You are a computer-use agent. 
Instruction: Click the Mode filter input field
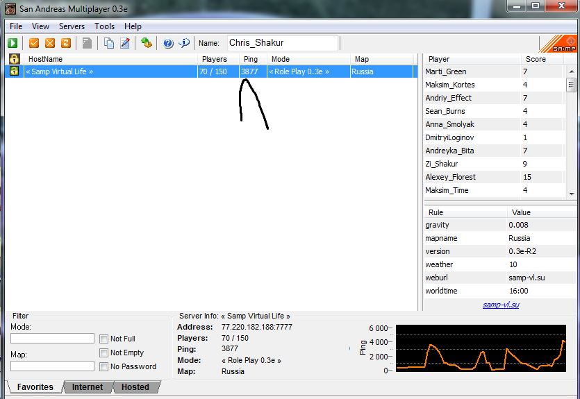pyautogui.click(x=52, y=339)
